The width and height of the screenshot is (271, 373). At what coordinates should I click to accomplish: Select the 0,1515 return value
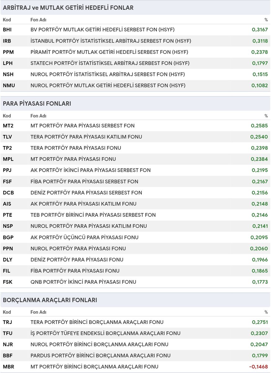pyautogui.click(x=260, y=75)
